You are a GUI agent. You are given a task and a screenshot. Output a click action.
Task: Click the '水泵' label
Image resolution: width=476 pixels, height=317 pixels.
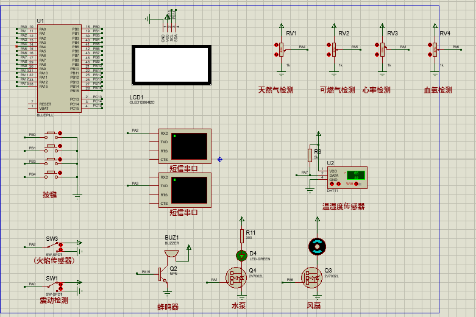[238, 306]
